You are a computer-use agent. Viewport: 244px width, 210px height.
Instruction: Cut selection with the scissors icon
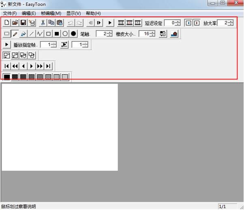[x=43, y=23]
